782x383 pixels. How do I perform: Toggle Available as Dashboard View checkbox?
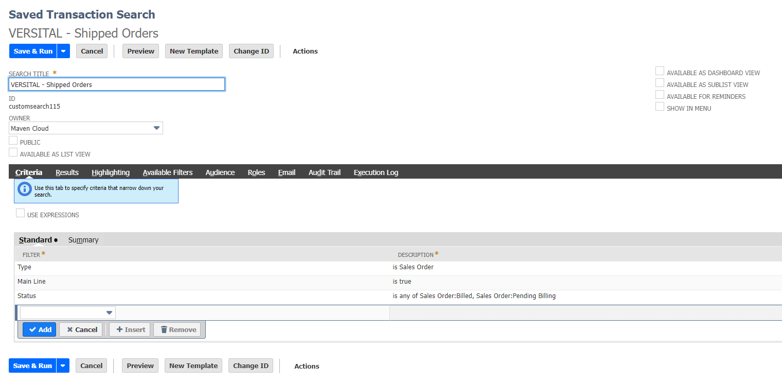coord(660,71)
